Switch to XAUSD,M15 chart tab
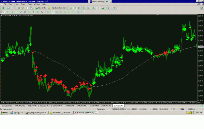The image size is (204, 129). coord(94,106)
